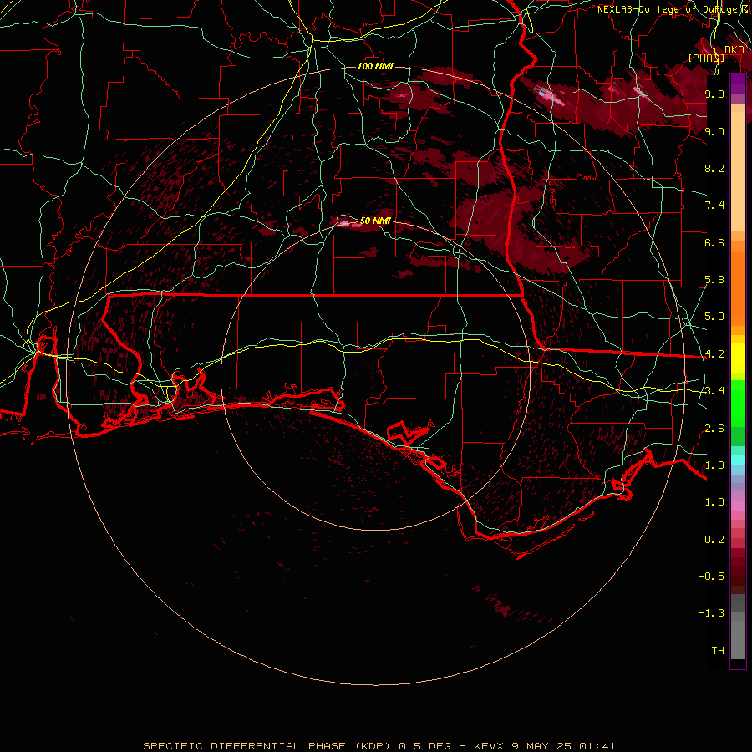The image size is (752, 752).
Task: Pick the pink band of color scale
Action: pos(738,506)
